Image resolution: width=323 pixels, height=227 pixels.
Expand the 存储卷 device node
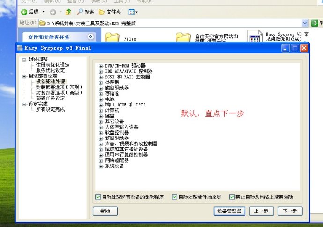(x=101, y=94)
